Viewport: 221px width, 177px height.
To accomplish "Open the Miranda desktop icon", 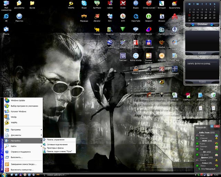I will tap(84, 18).
